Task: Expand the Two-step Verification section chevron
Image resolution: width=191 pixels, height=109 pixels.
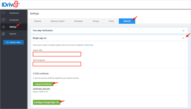Action: tap(183, 31)
